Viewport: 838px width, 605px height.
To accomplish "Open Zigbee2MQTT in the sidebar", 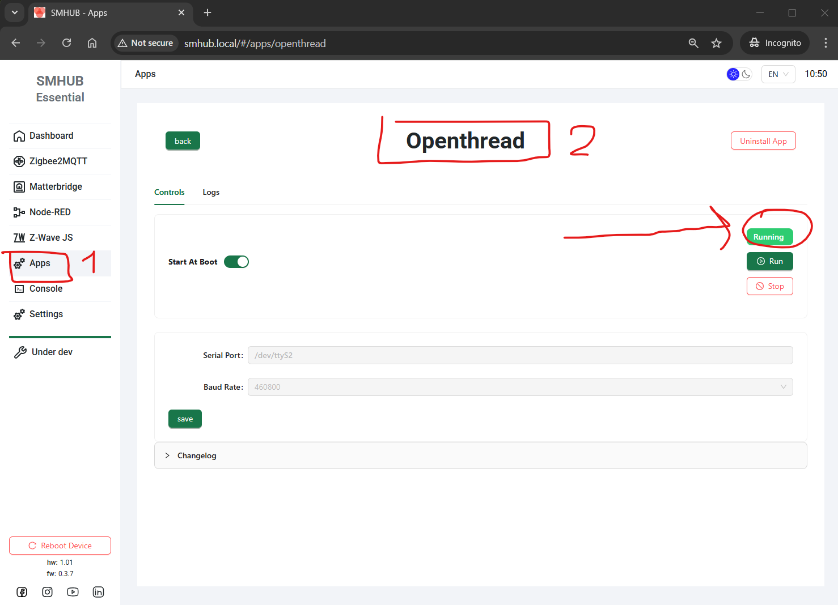I will (x=58, y=161).
